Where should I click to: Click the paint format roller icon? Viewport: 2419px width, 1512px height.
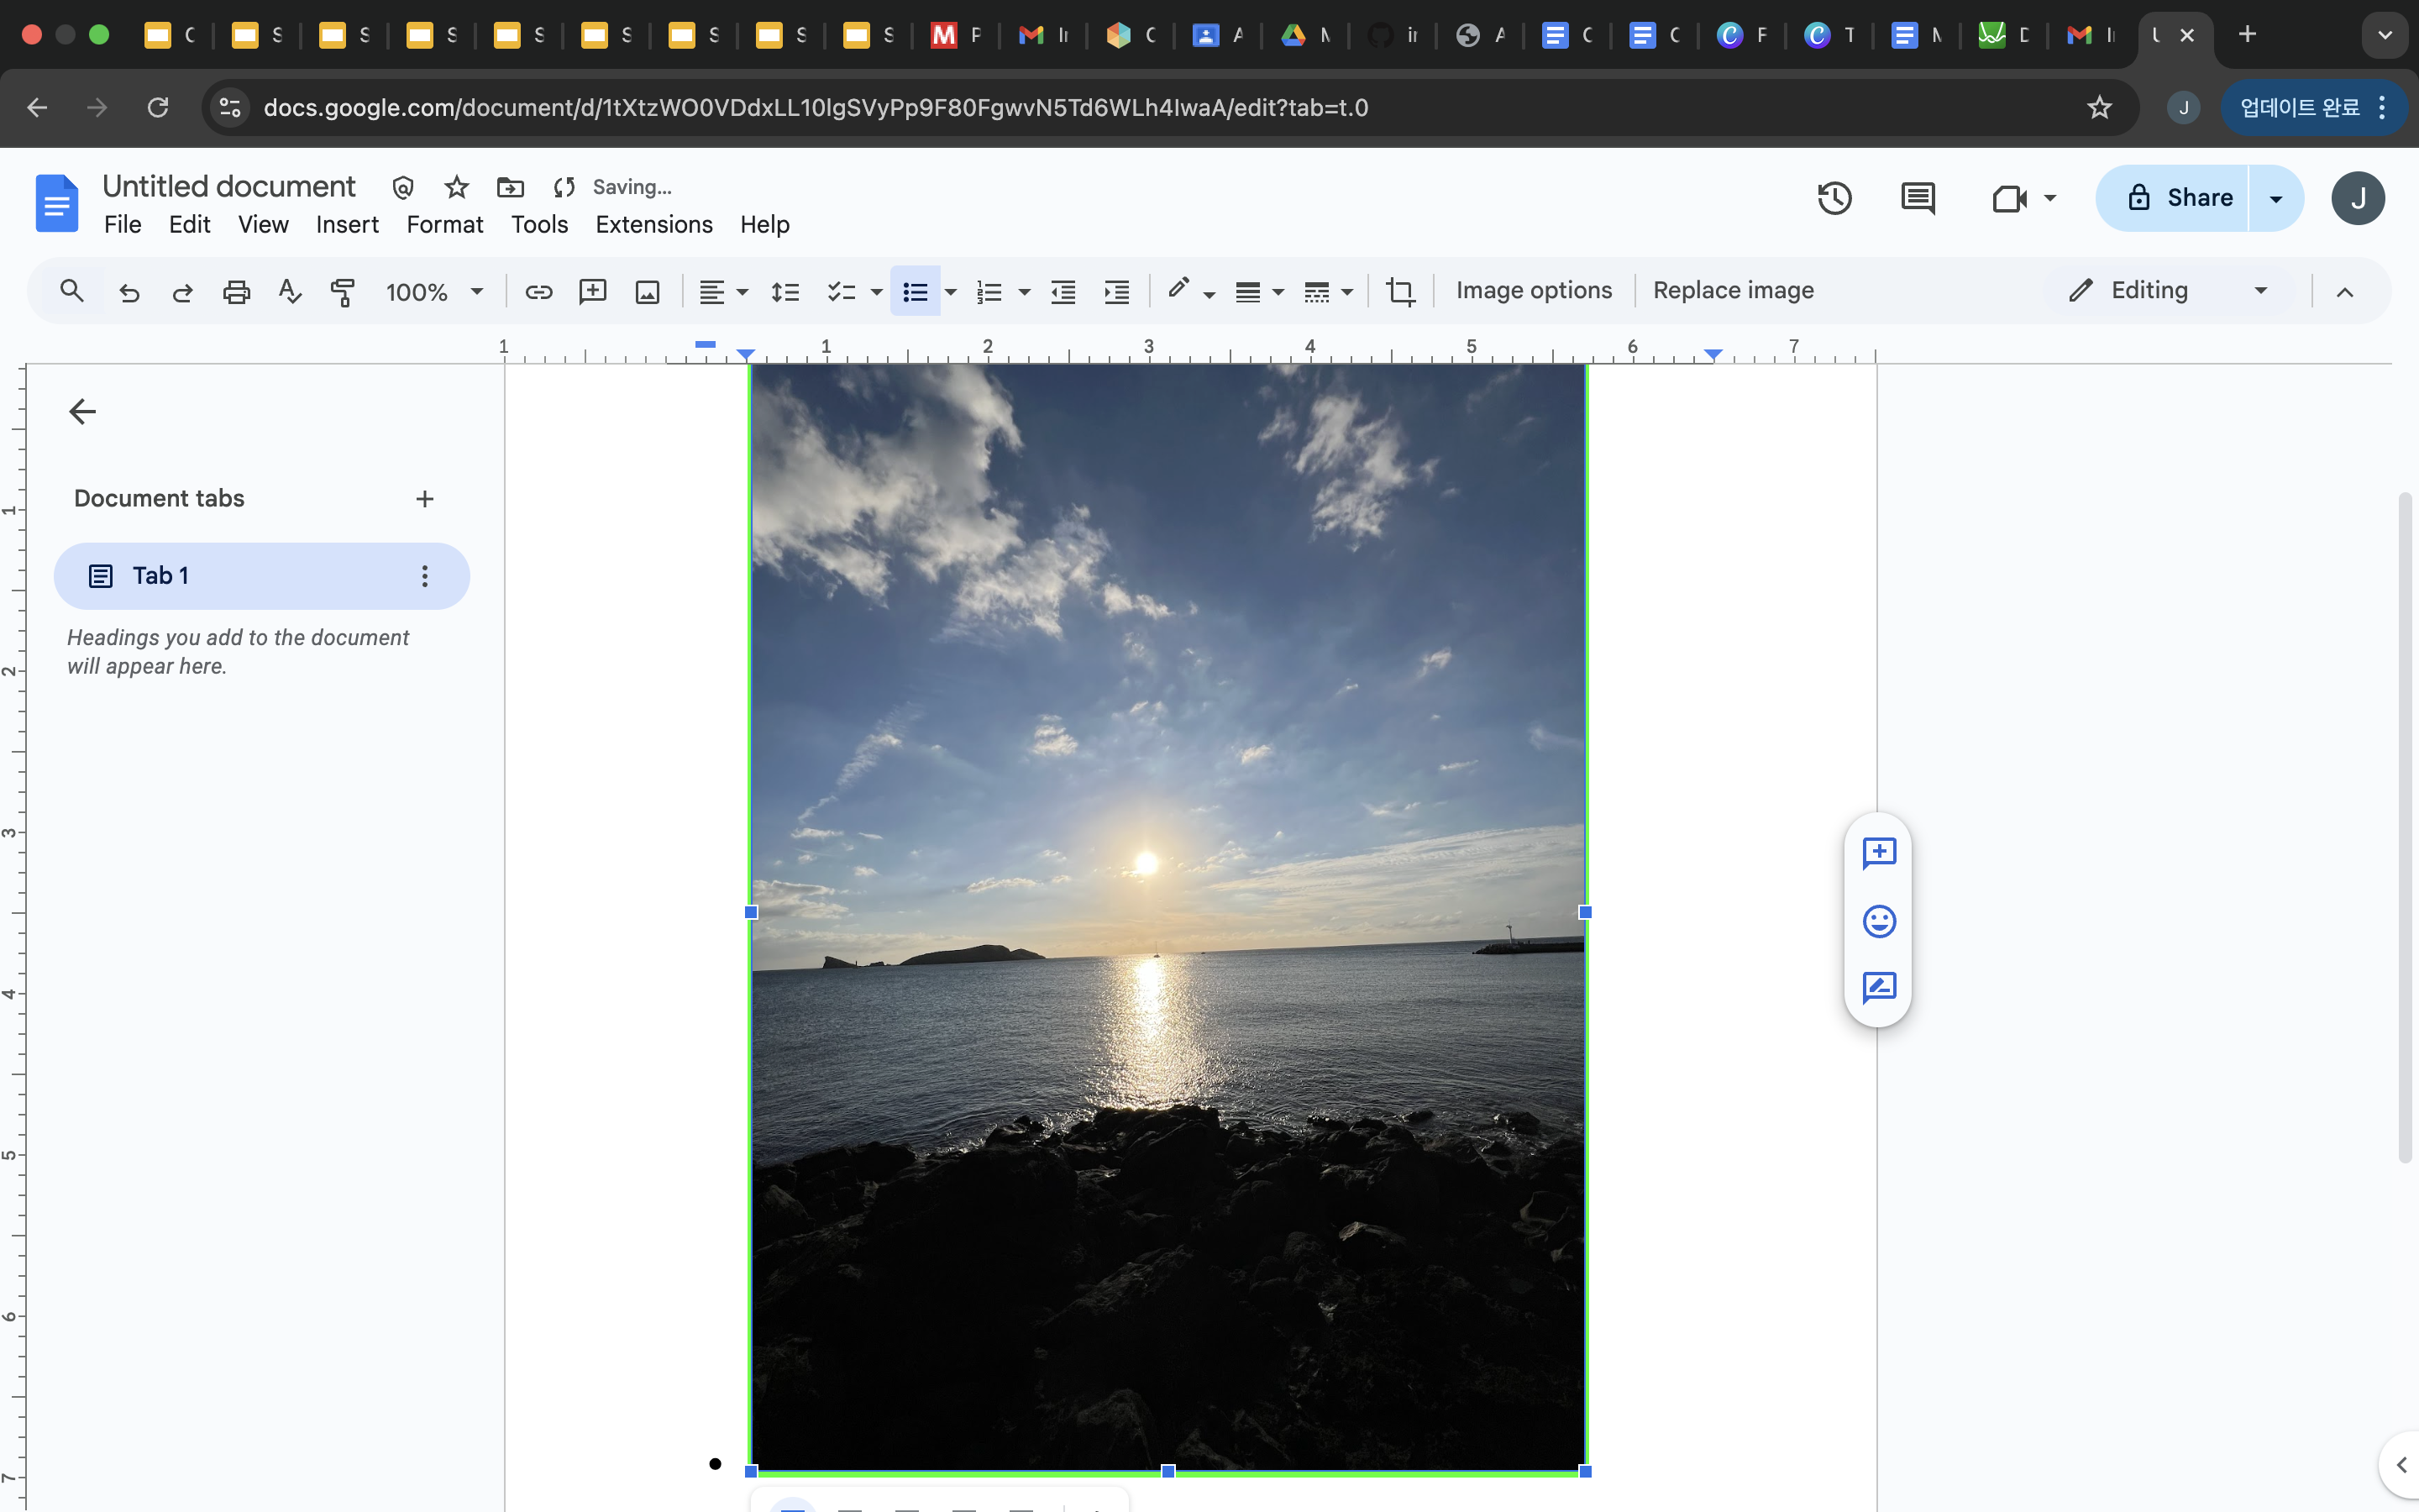point(342,291)
